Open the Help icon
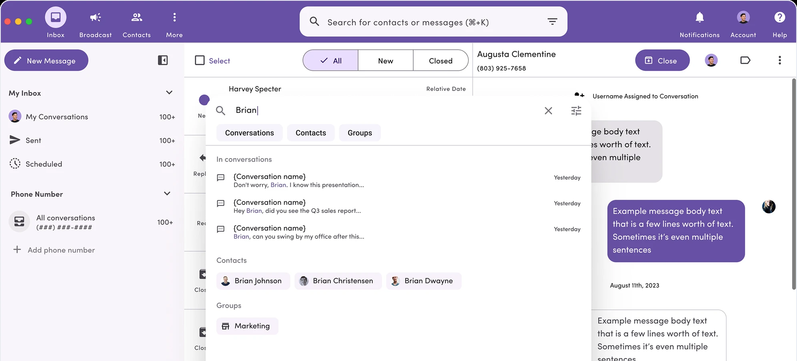The width and height of the screenshot is (797, 361). point(779,18)
